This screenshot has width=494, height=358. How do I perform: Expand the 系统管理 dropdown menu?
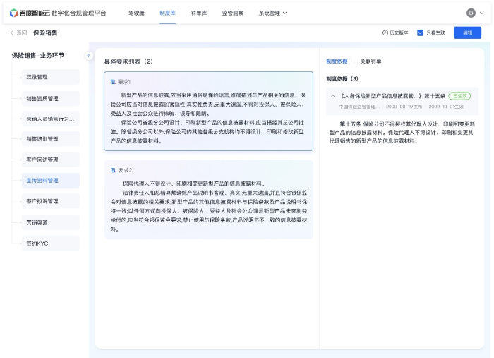pyautogui.click(x=273, y=13)
